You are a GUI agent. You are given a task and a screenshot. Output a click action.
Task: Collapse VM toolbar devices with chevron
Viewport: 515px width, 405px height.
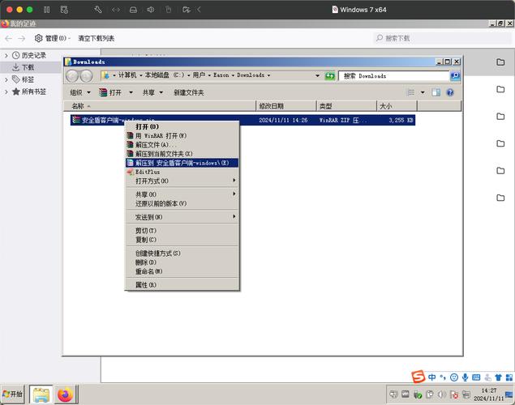point(199,10)
